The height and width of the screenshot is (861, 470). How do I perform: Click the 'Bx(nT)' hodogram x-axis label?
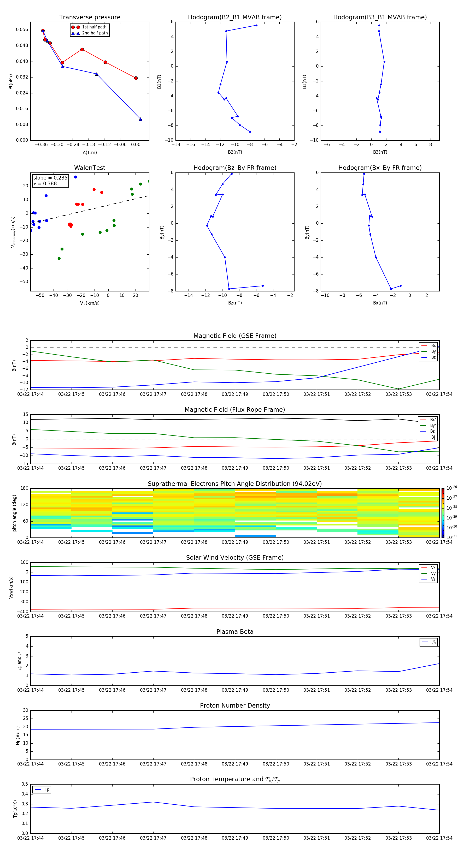(380, 303)
